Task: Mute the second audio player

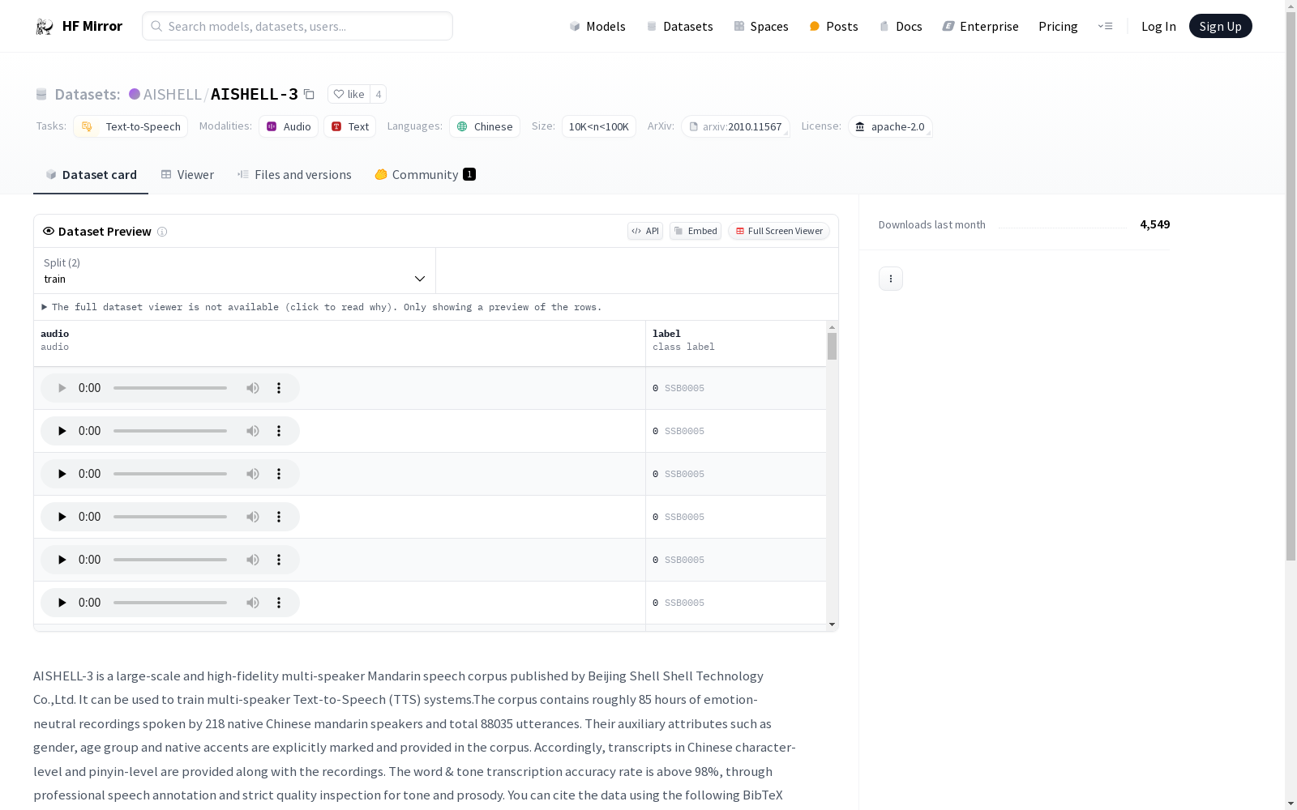Action: (x=253, y=431)
